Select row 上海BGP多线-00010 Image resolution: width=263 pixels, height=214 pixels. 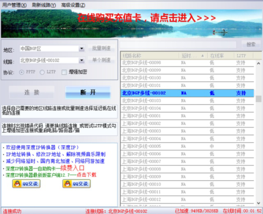(187, 184)
